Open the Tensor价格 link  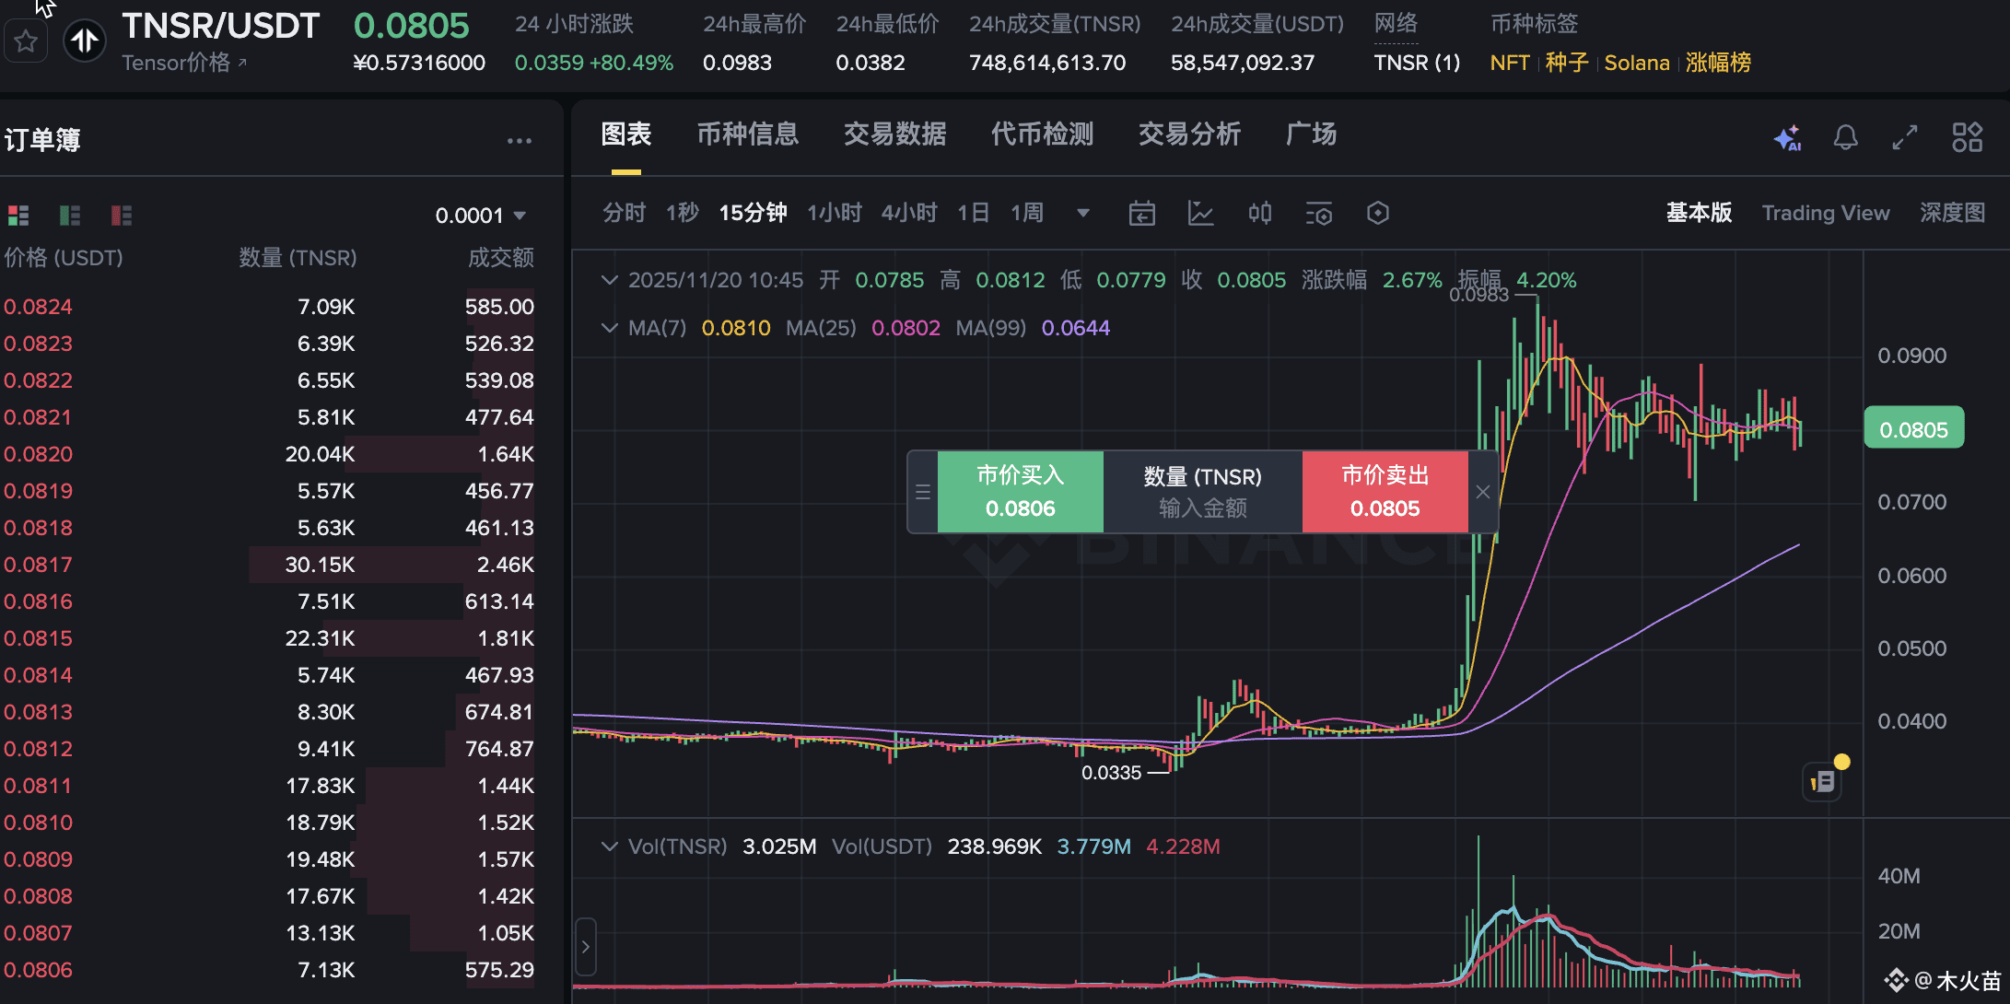coord(184,63)
